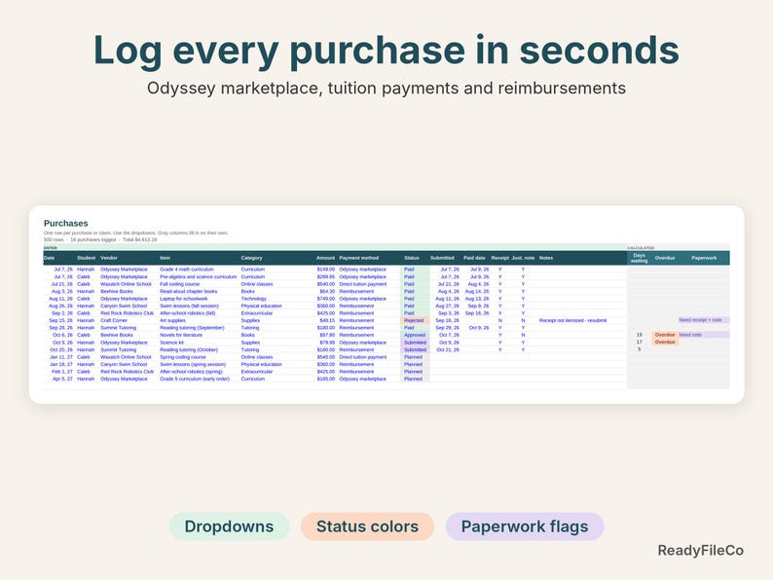
Task: Select the Days waiting column header
Action: [640, 258]
